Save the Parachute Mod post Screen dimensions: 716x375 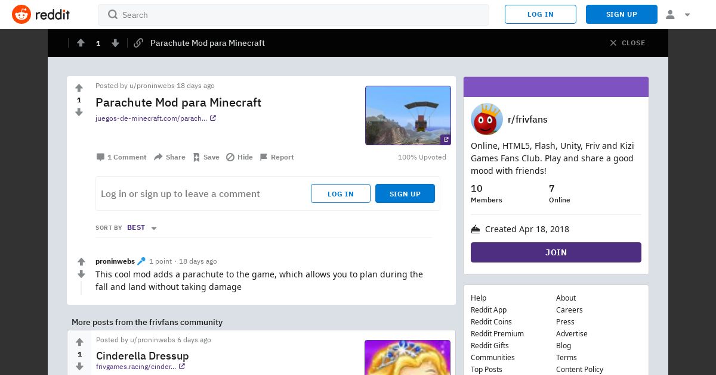tap(206, 157)
